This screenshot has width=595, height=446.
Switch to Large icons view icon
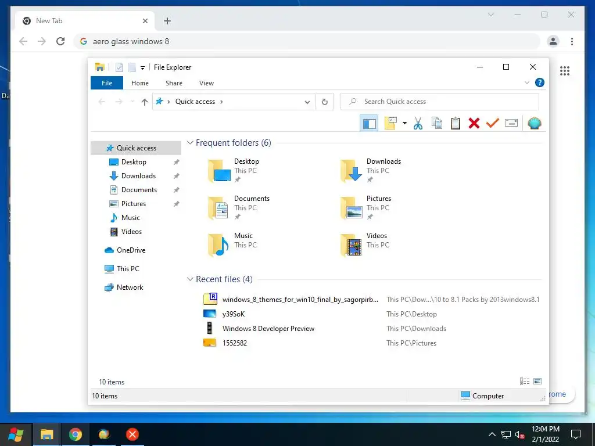537,382
